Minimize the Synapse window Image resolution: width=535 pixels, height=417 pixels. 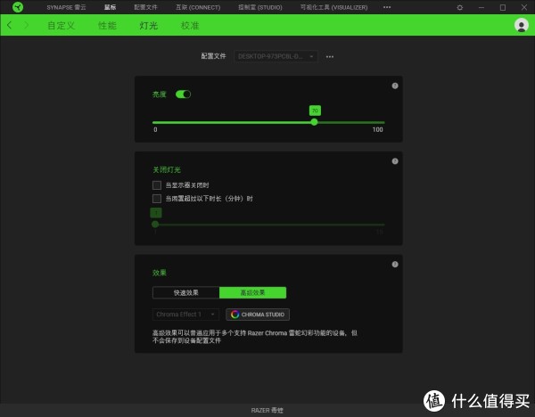(x=481, y=7)
